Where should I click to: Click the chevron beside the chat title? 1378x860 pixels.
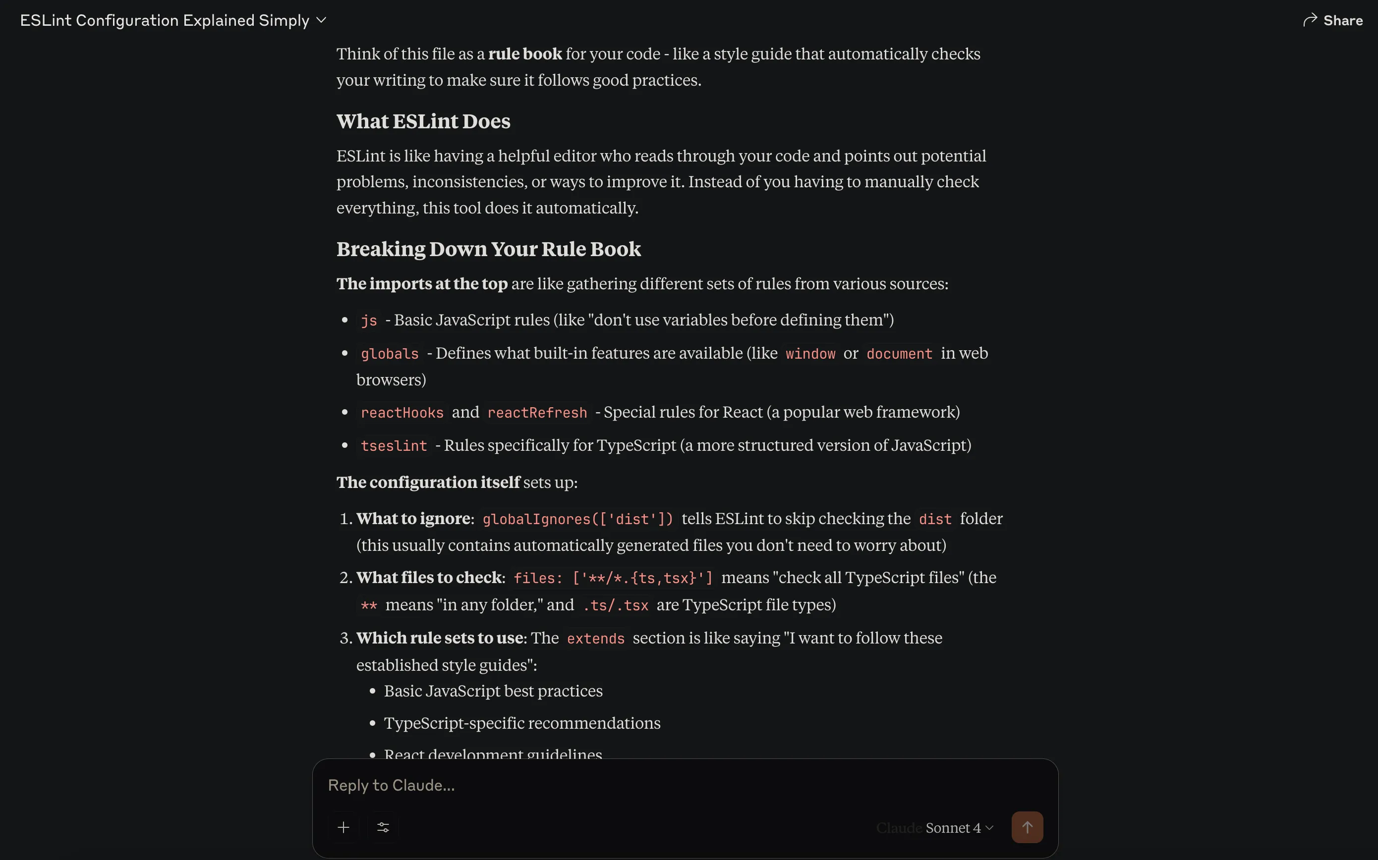click(322, 20)
